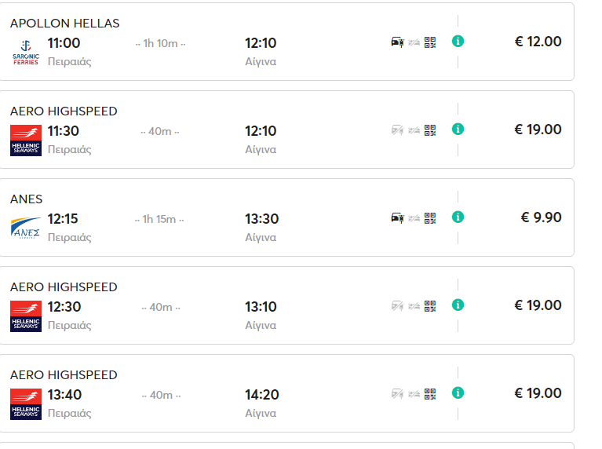Click info icon for Apollon Hellas 11:00 sailing
The image size is (602, 449).
pos(458,41)
